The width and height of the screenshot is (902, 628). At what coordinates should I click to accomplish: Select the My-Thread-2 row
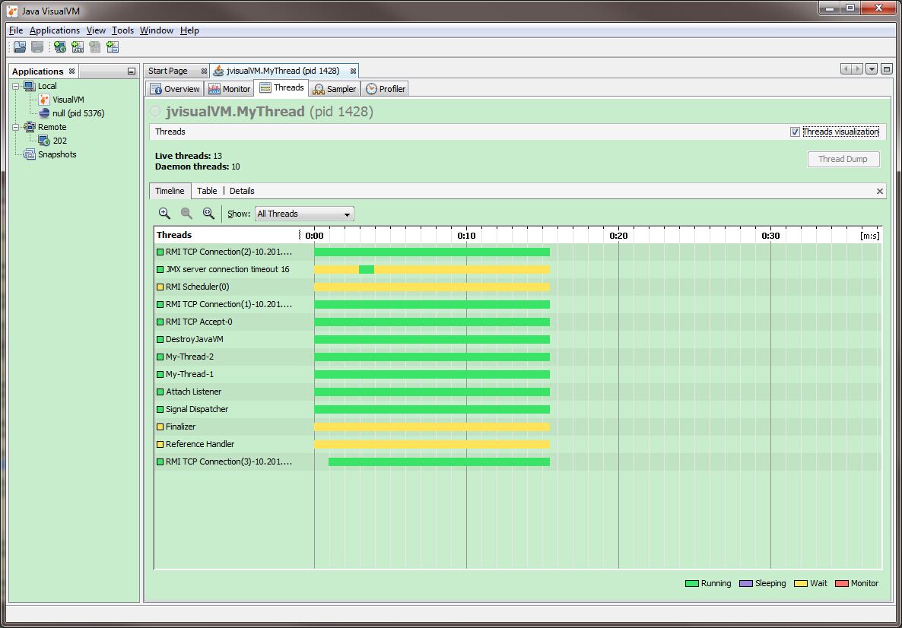[518, 357]
